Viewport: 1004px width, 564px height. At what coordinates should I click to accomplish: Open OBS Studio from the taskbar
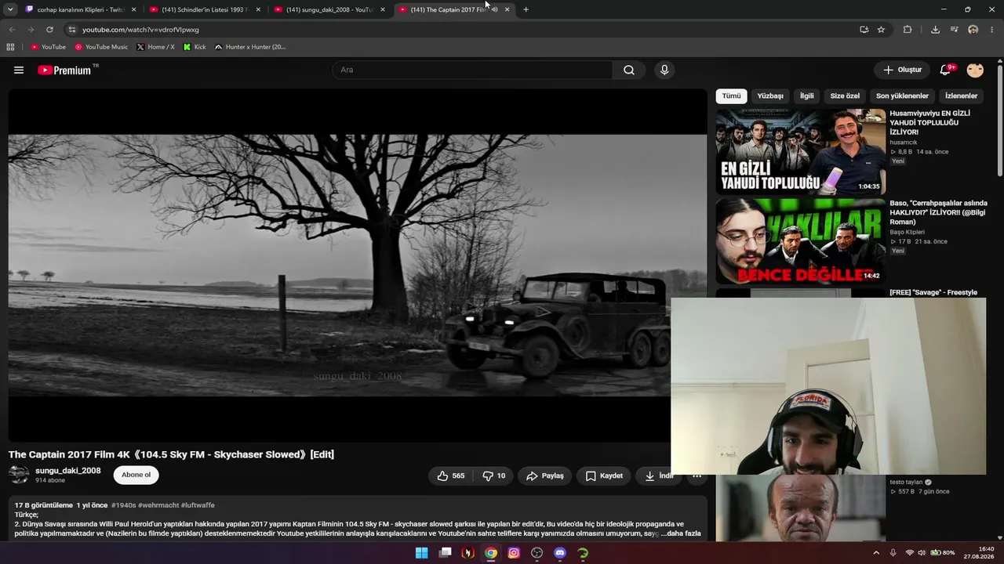(537, 553)
